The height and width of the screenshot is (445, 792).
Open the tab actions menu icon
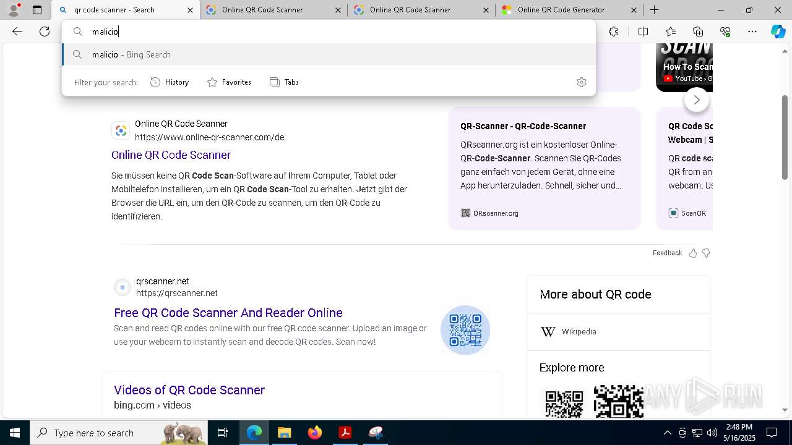click(37, 10)
